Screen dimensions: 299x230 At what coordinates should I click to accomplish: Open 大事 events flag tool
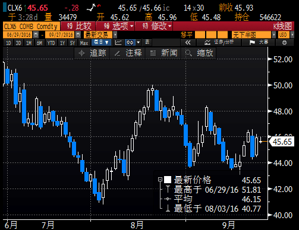click(x=258, y=43)
